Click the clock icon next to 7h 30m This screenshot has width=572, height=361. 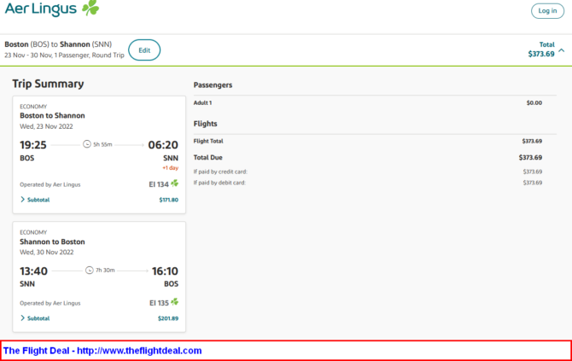[90, 271]
